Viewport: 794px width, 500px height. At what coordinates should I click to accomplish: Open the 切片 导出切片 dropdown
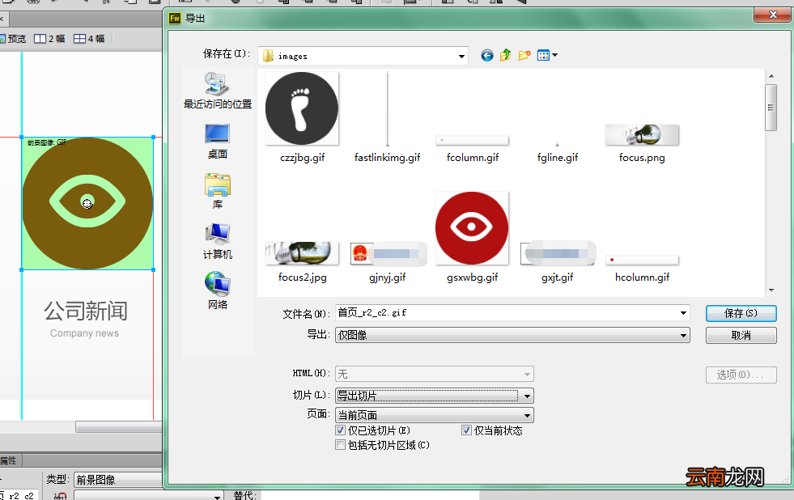pos(434,396)
